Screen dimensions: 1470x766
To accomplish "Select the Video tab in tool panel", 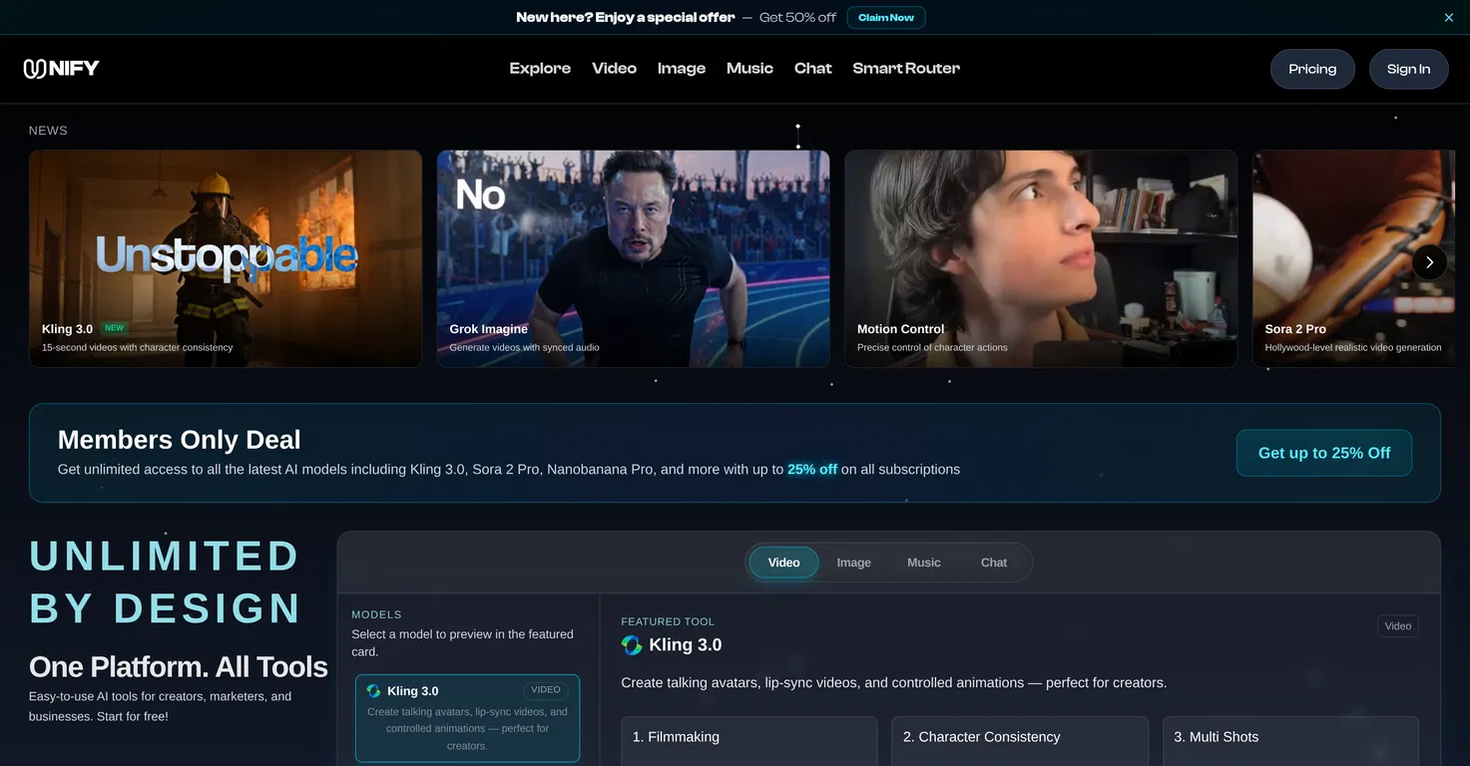I will click(x=783, y=563).
